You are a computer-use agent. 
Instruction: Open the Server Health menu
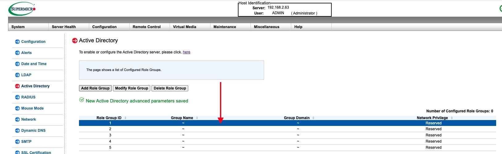point(64,27)
